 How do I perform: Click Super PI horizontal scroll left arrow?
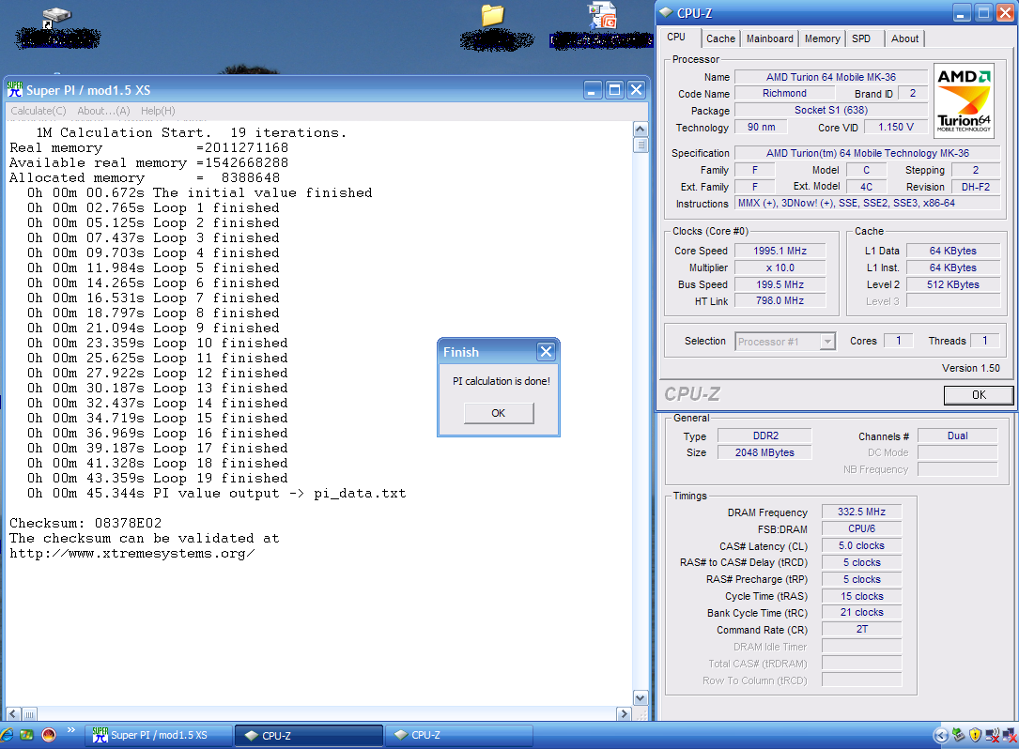point(13,714)
